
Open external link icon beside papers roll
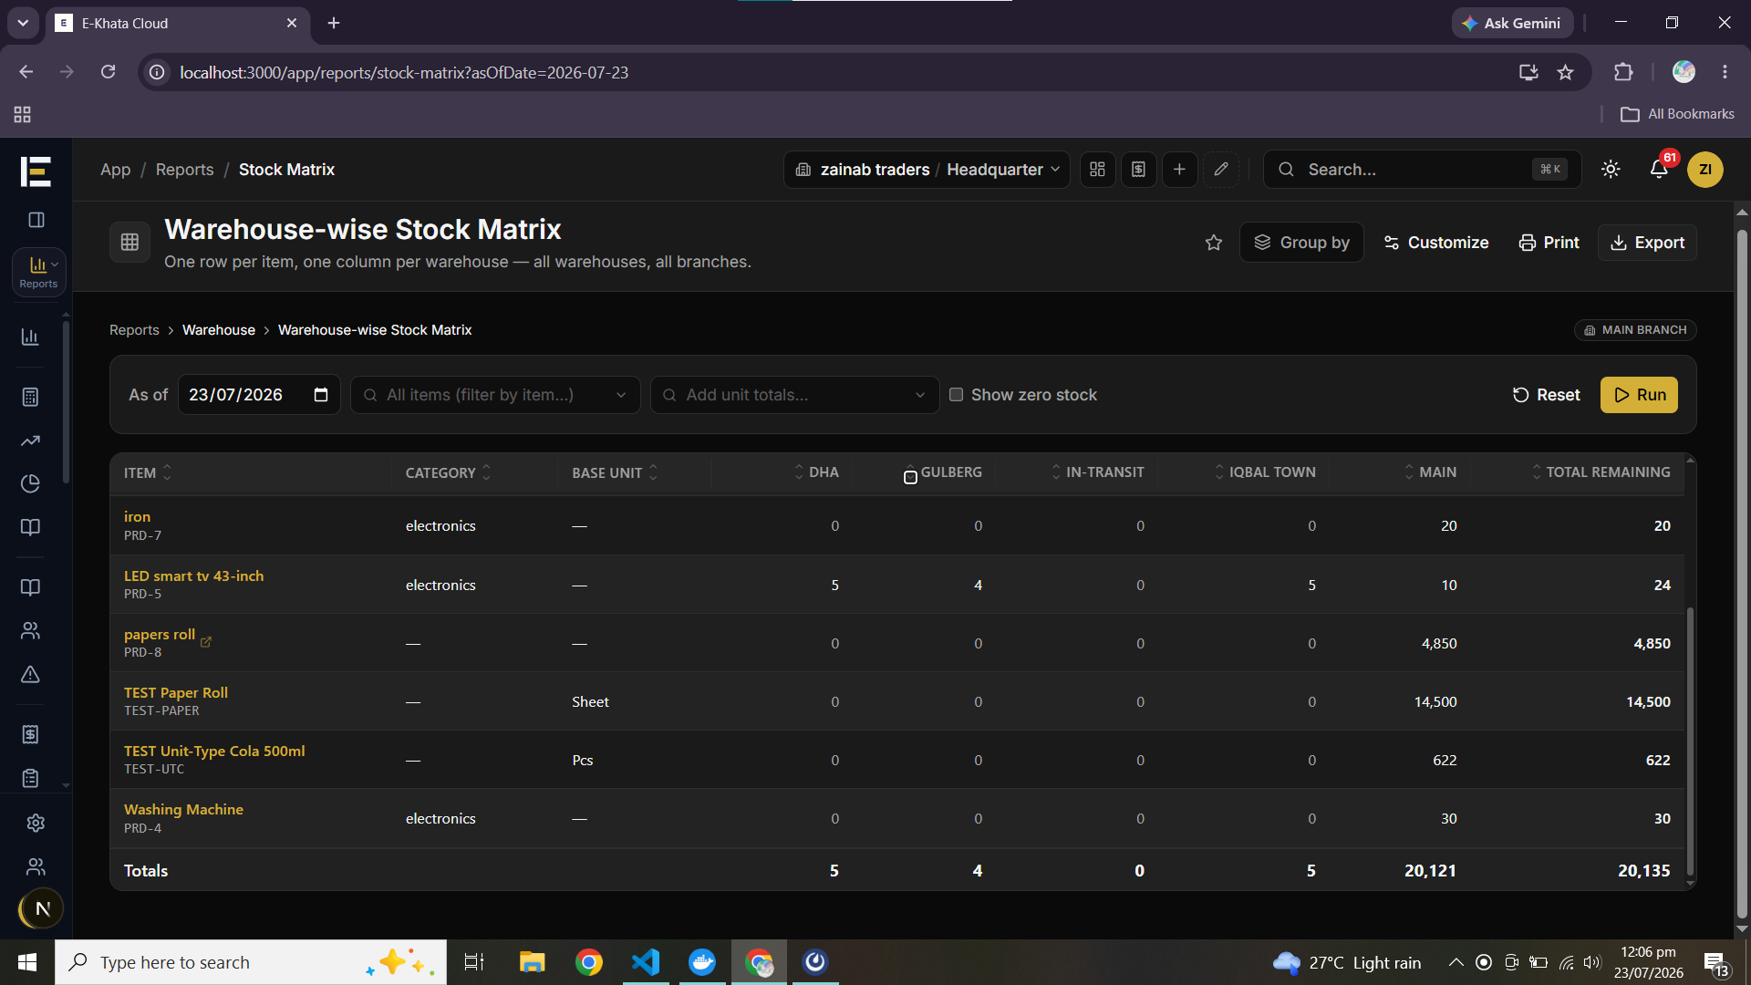pos(205,642)
